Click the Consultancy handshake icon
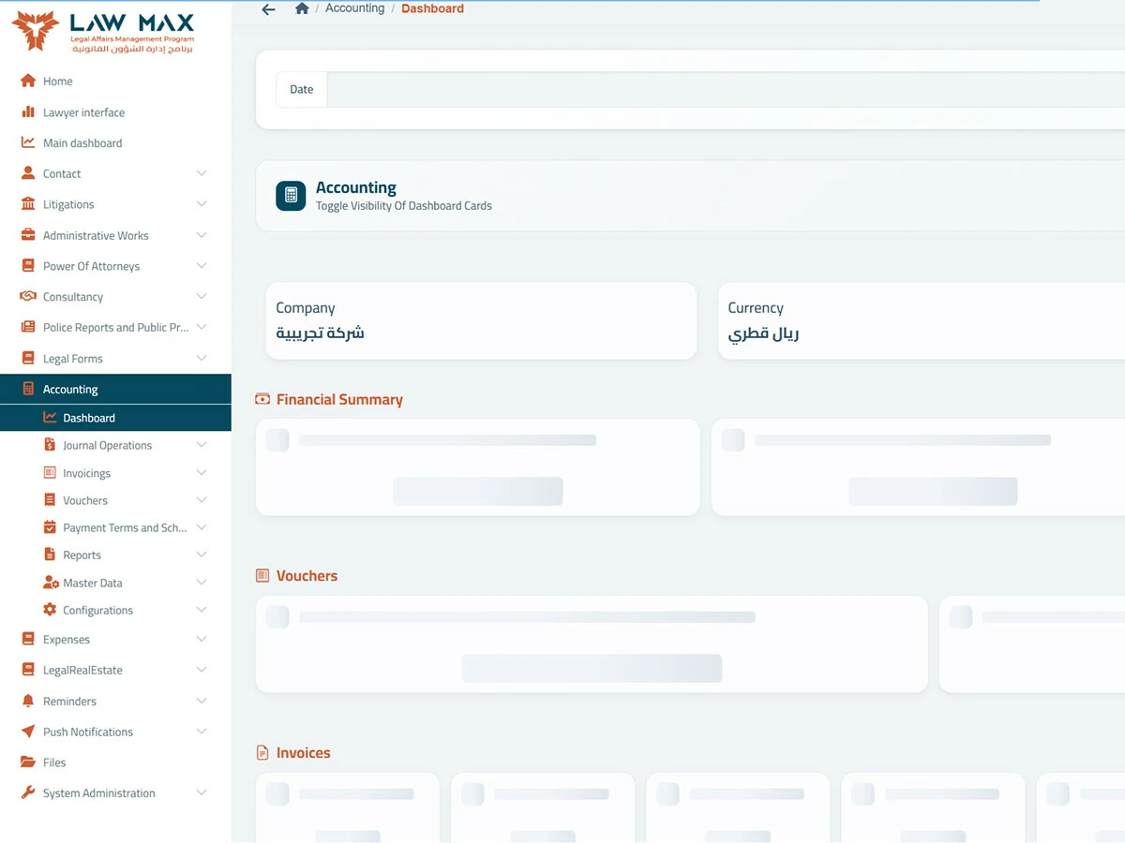The height and width of the screenshot is (843, 1125). [x=28, y=297]
